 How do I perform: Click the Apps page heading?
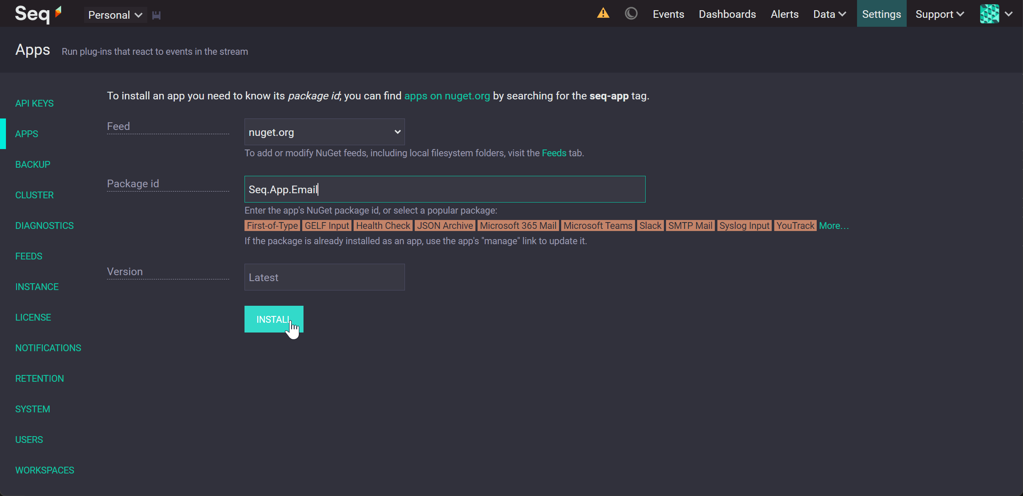[x=33, y=50]
